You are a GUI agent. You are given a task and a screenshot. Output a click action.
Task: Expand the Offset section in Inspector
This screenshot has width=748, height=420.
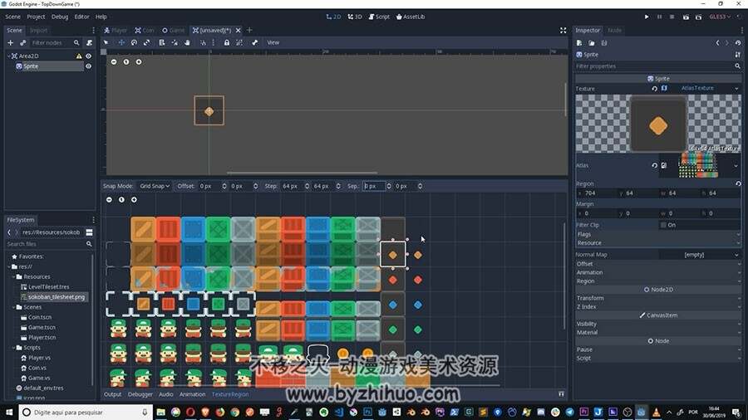[658, 264]
